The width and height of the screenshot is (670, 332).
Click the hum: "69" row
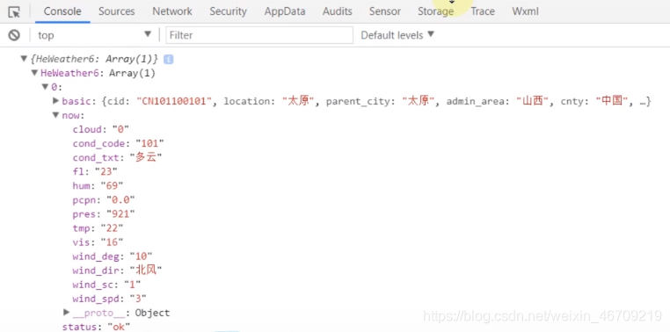(98, 185)
